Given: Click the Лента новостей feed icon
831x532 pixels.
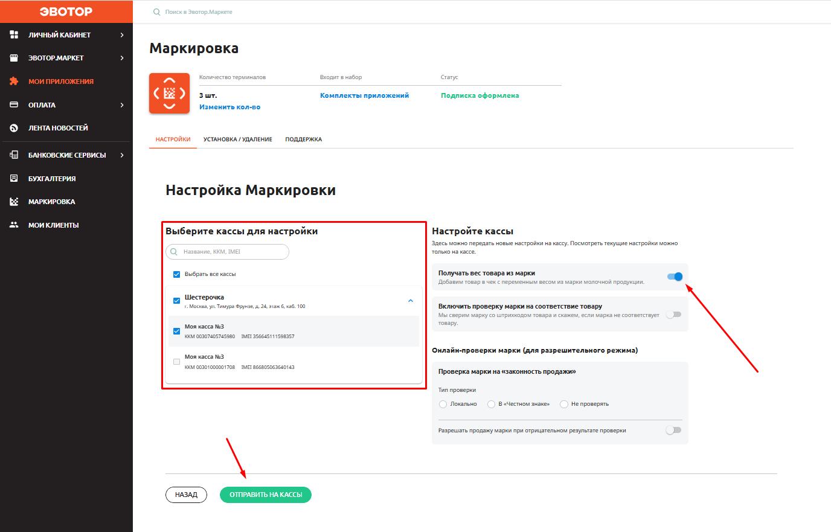Looking at the screenshot, I should (x=14, y=128).
